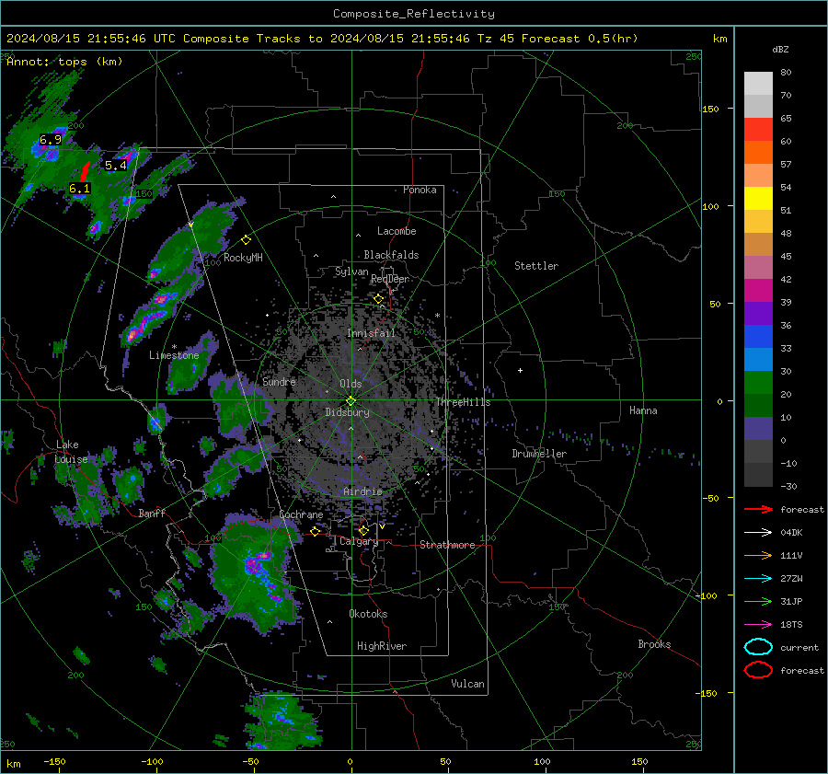
Task: Click the Innisfail label
Action: (x=371, y=333)
